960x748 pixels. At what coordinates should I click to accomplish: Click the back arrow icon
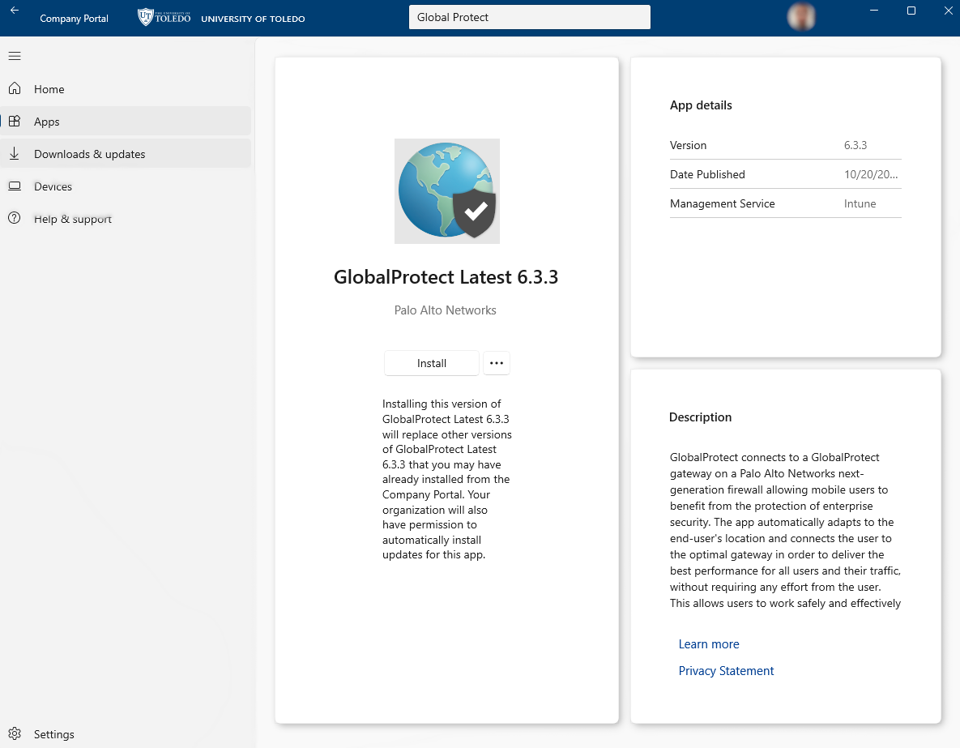[13, 10]
